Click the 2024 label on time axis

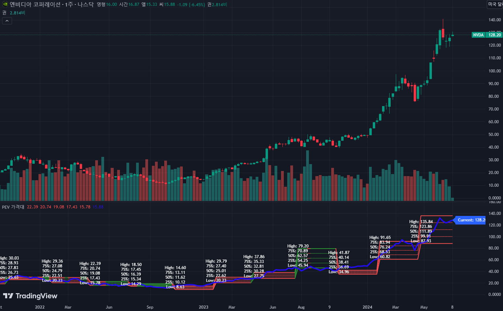367,307
